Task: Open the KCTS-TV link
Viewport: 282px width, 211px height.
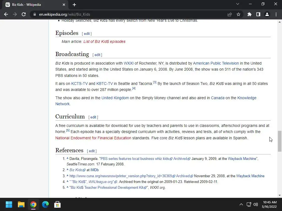Action: 80,84
